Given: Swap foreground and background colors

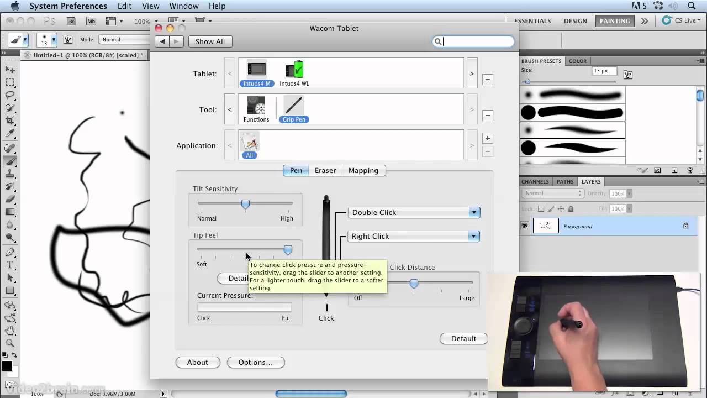Looking at the screenshot, I should pyautogui.click(x=14, y=355).
